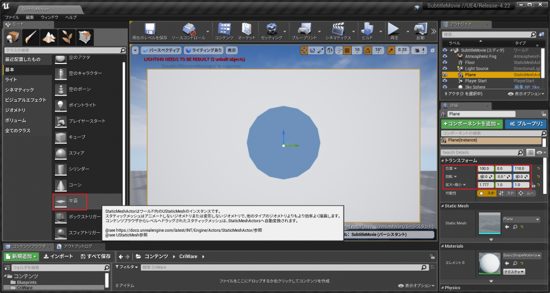Set mobility to Movable (ムー) button

click(x=525, y=193)
